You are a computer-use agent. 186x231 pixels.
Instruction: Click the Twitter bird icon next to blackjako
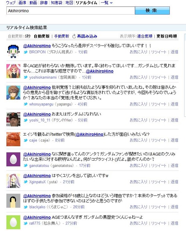pyautogui.click(x=26, y=207)
